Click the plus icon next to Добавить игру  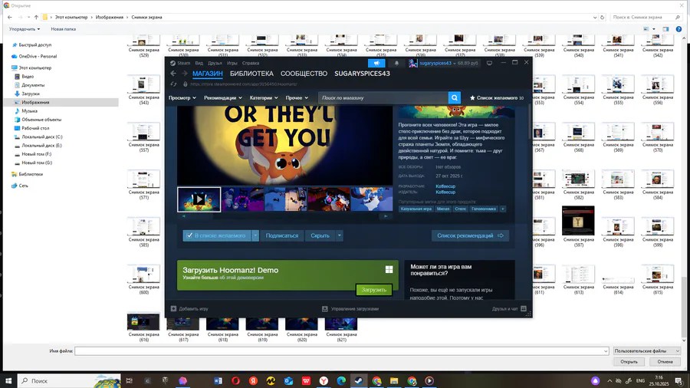[173, 309]
